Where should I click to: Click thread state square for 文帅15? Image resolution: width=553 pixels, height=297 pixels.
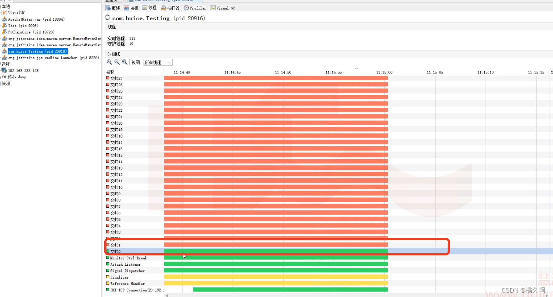point(108,155)
